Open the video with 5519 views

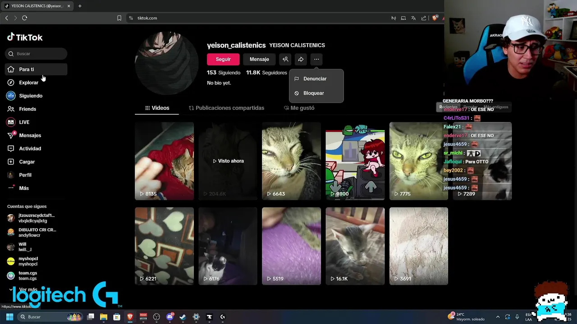pyautogui.click(x=291, y=246)
